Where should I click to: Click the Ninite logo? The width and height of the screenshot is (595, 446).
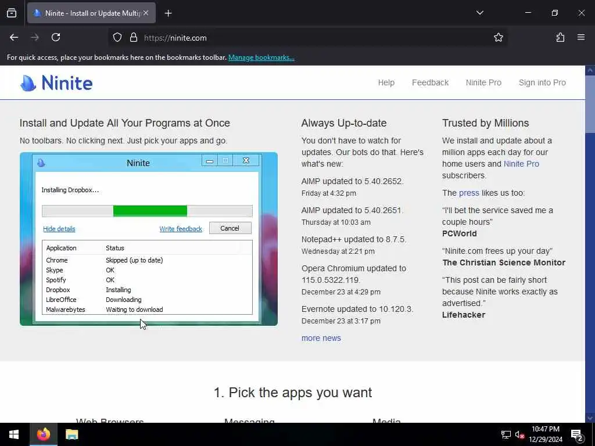pyautogui.click(x=56, y=82)
